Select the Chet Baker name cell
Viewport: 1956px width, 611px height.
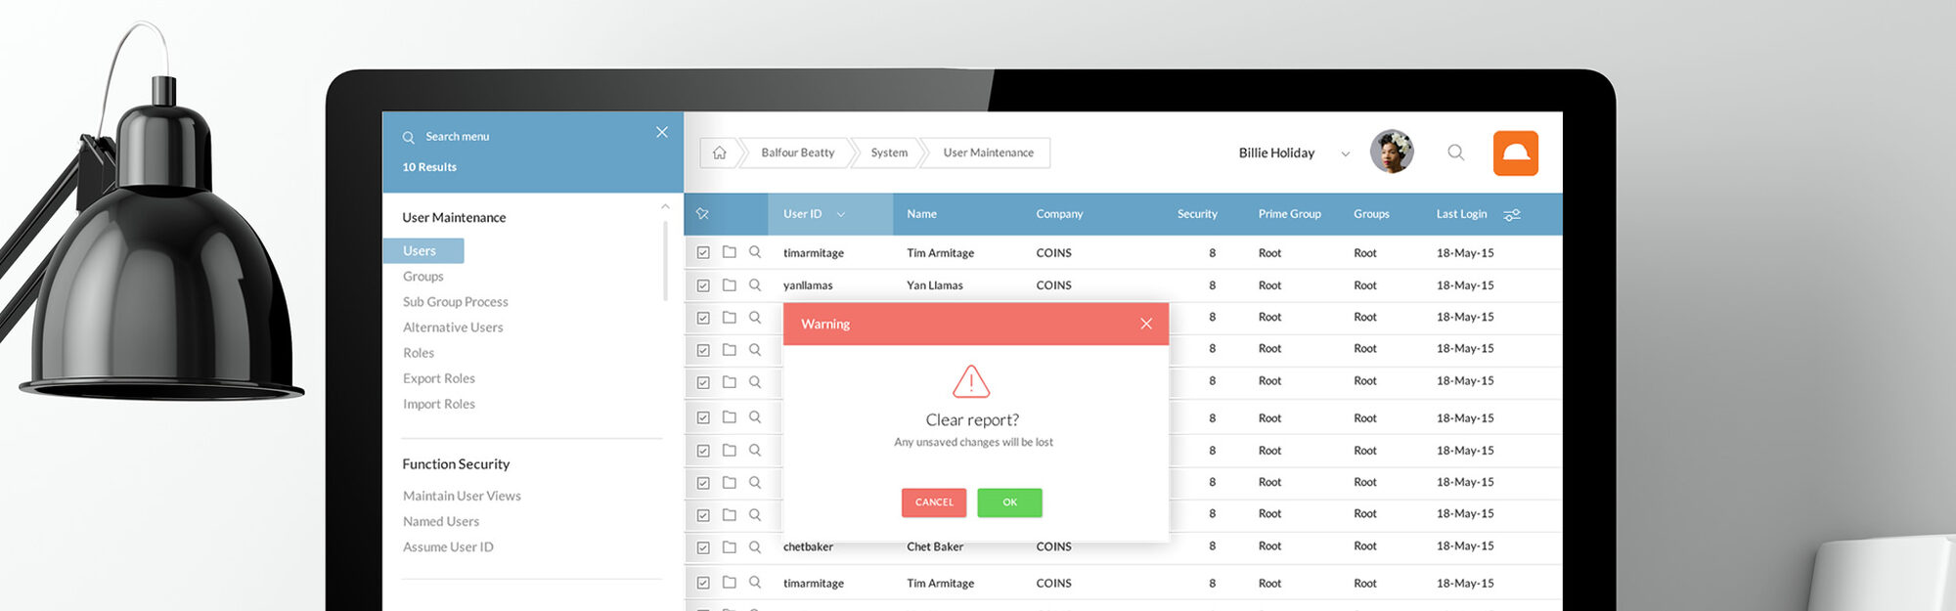(935, 546)
